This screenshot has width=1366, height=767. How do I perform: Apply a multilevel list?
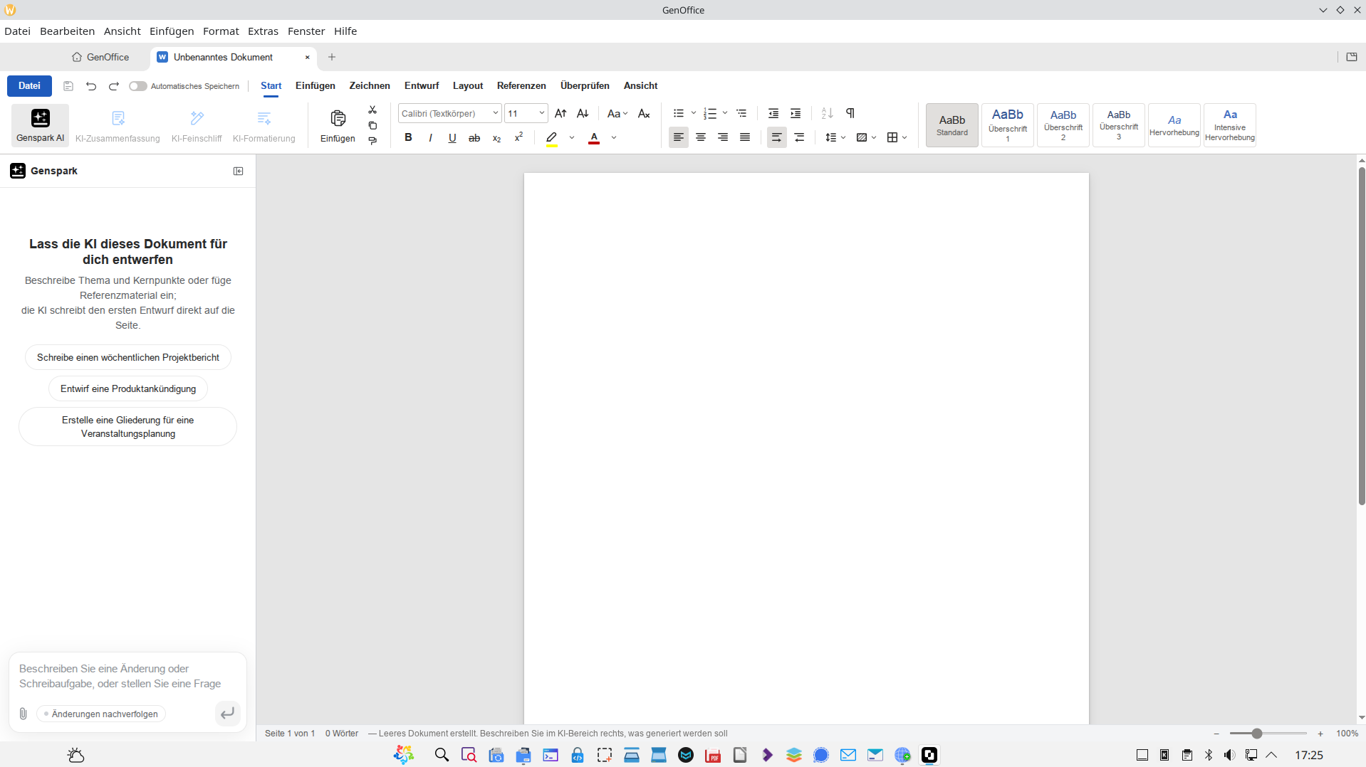741,114
